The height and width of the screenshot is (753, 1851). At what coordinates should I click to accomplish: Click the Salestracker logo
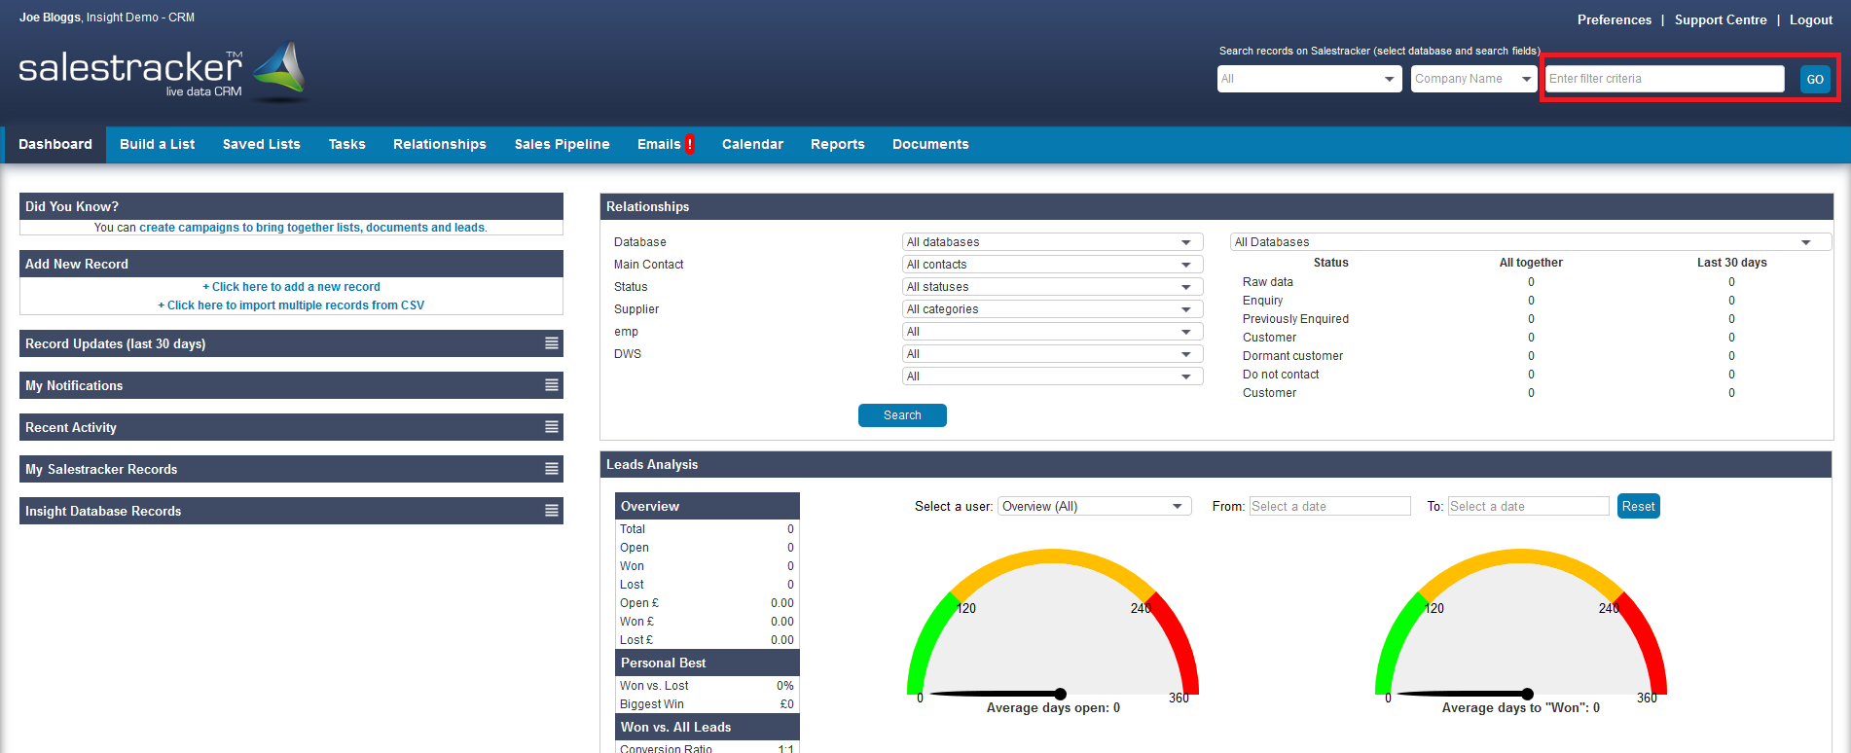click(161, 71)
